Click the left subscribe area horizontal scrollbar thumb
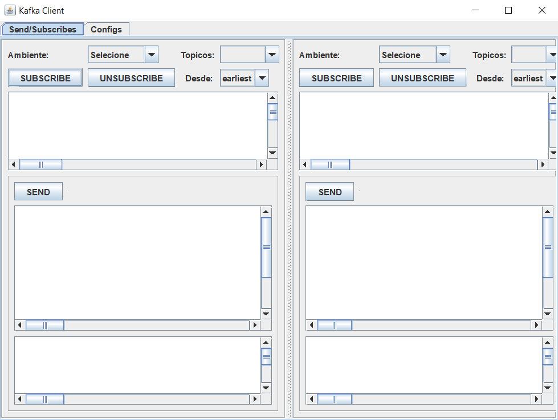Viewport: 558px width, 420px height. 40,164
